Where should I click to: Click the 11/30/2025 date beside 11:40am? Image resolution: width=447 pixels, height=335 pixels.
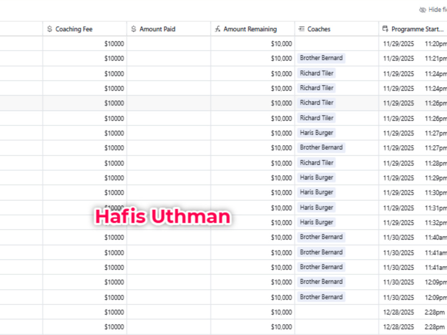pos(398,237)
